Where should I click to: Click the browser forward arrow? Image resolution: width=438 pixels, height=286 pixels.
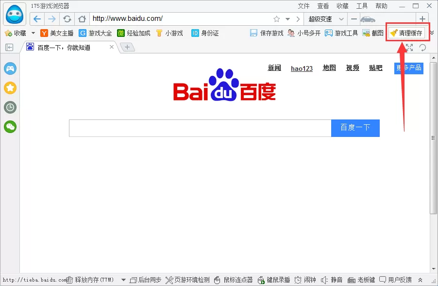click(x=52, y=19)
